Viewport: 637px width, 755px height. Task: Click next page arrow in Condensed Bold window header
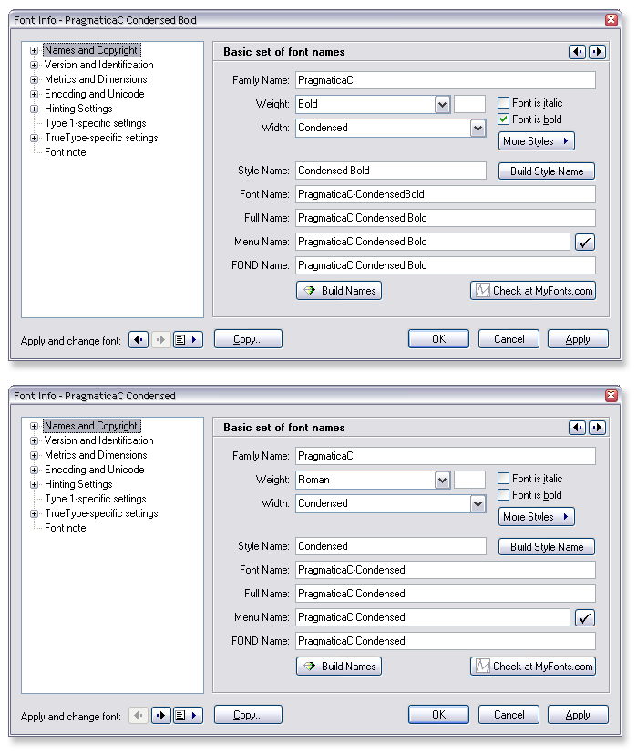coord(597,52)
